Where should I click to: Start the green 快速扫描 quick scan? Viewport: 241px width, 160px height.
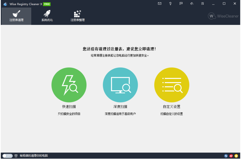(x=69, y=85)
